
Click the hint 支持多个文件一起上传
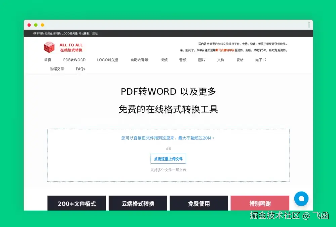coord(168,170)
